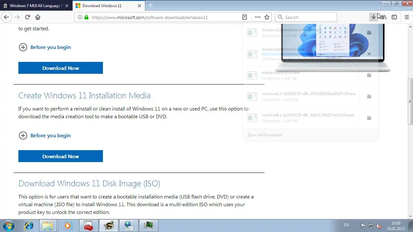Open the Downloads toolbar arrow
The height and width of the screenshot is (232, 413).
click(x=373, y=17)
